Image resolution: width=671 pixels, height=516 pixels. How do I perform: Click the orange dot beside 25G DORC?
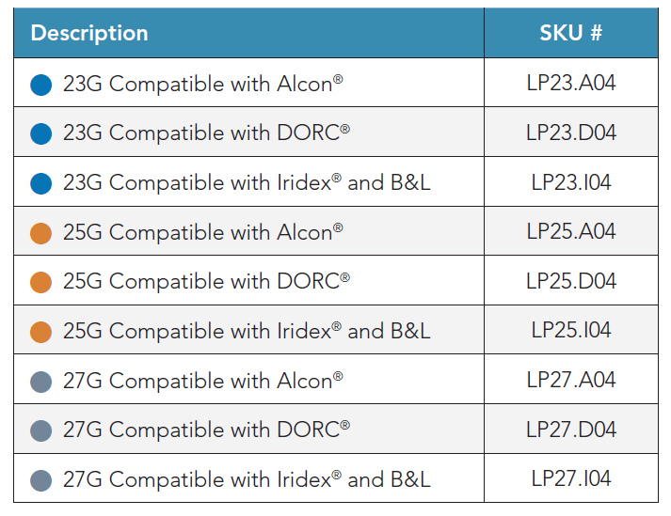(40, 282)
